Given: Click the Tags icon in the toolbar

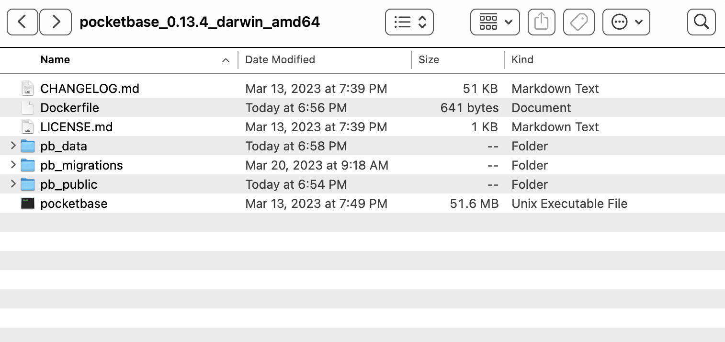Looking at the screenshot, I should tap(578, 22).
